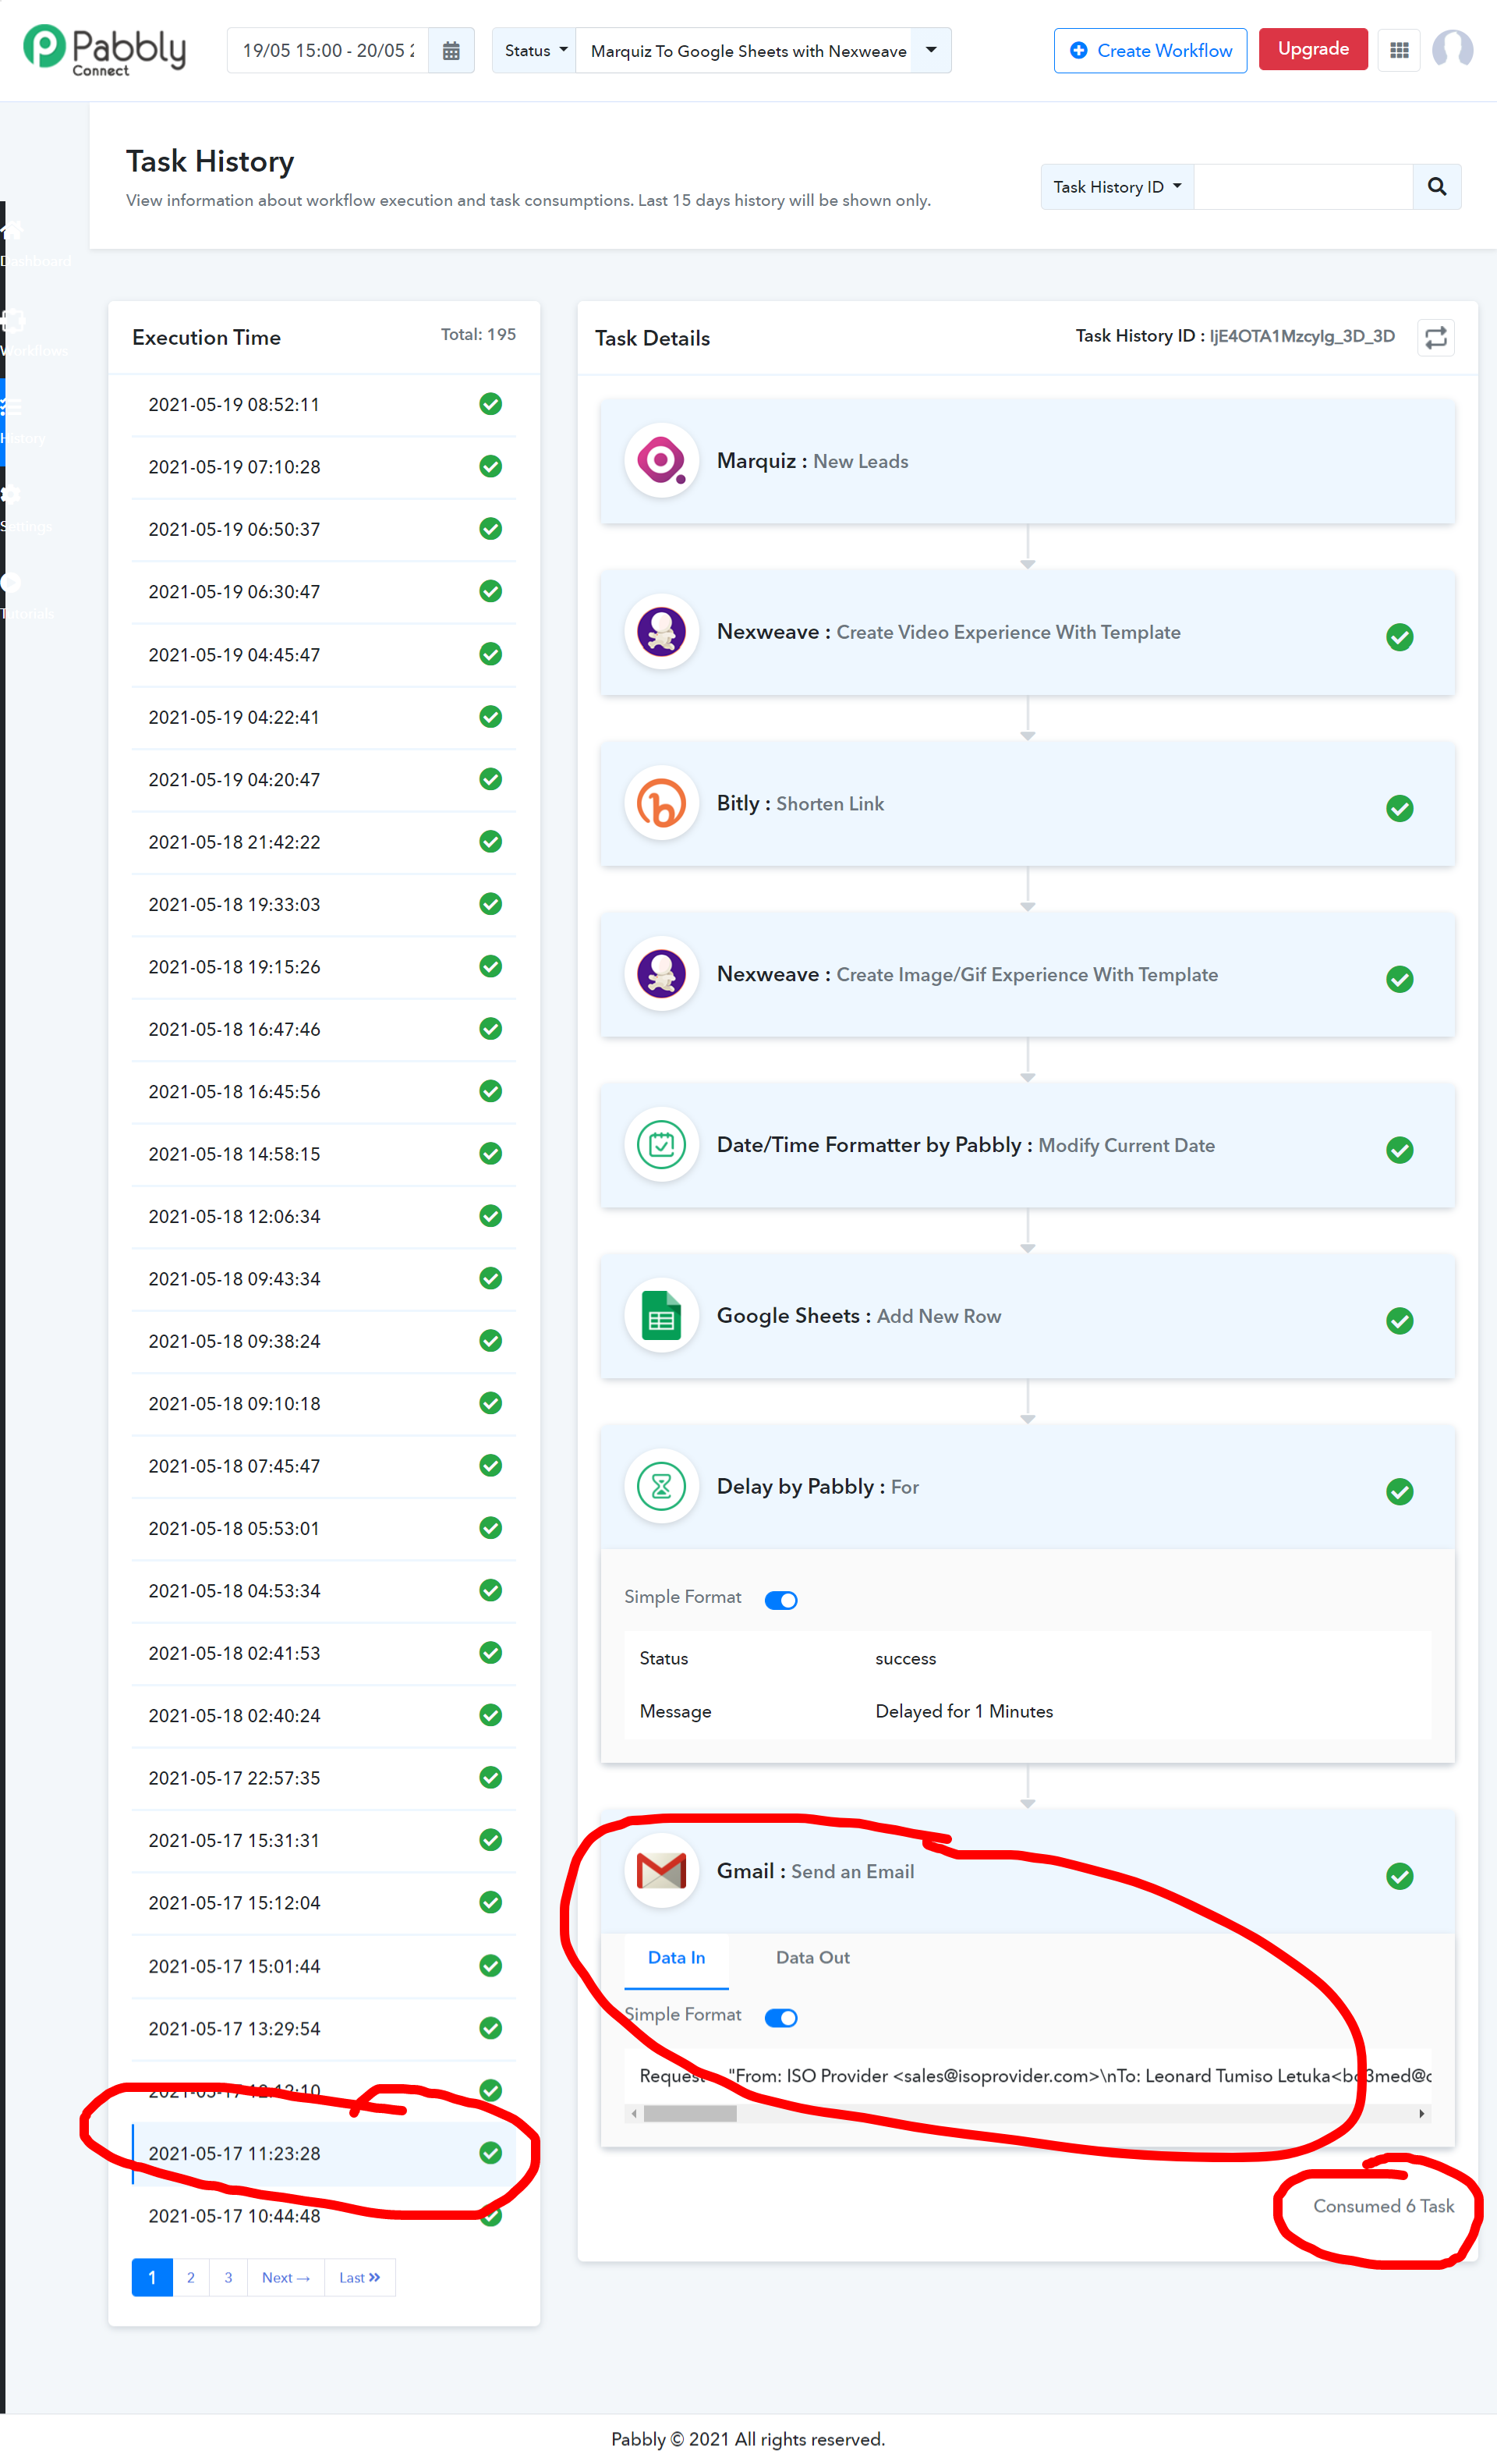Click the re-execute arrows icon in Task Details
Image resolution: width=1497 pixels, height=2464 pixels.
pos(1435,338)
